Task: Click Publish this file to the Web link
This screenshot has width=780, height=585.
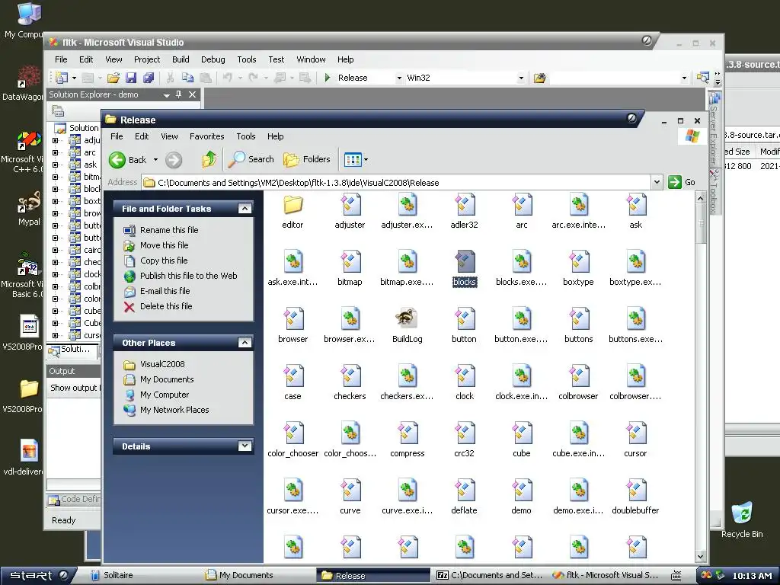Action: click(189, 276)
